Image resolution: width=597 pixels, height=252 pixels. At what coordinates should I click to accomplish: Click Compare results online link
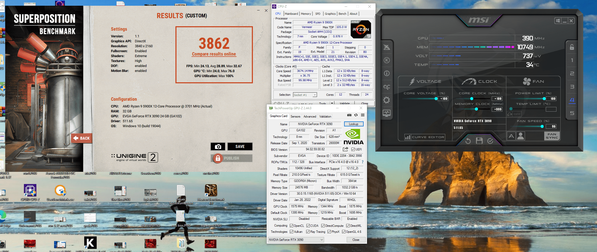pos(214,54)
